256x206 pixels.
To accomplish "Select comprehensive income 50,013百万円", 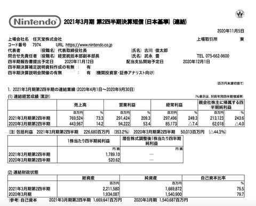I will [193, 132].
